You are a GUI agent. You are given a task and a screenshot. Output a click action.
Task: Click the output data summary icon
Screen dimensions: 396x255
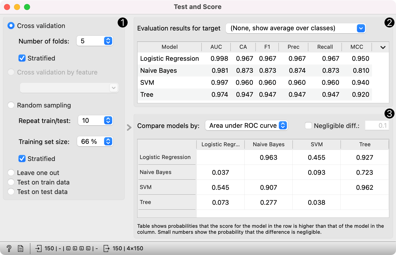coord(106,248)
